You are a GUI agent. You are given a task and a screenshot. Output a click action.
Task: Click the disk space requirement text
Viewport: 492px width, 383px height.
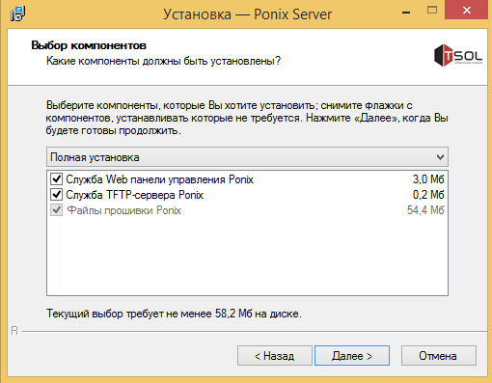[x=174, y=314]
